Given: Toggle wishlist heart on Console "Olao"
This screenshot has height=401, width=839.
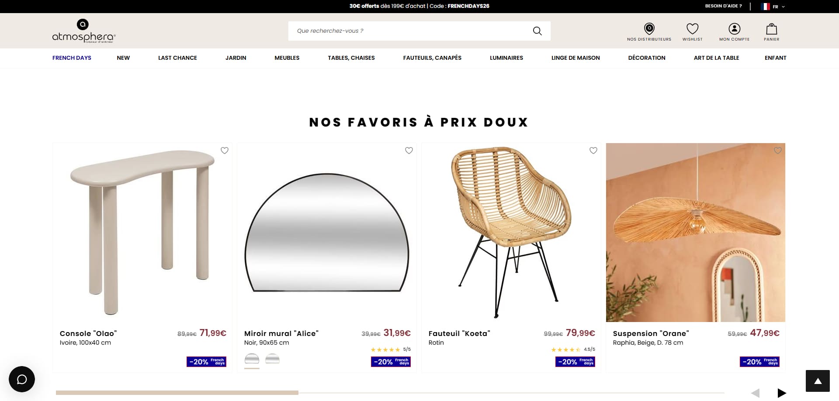Looking at the screenshot, I should click(225, 151).
